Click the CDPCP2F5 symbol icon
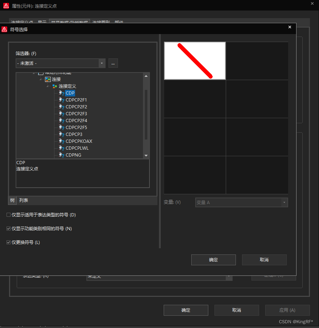The height and width of the screenshot is (328, 319). 61,127
